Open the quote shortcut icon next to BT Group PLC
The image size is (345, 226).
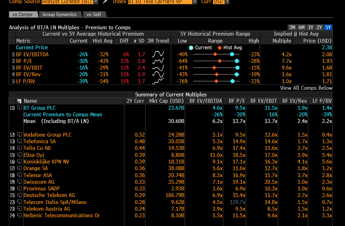pos(19,108)
